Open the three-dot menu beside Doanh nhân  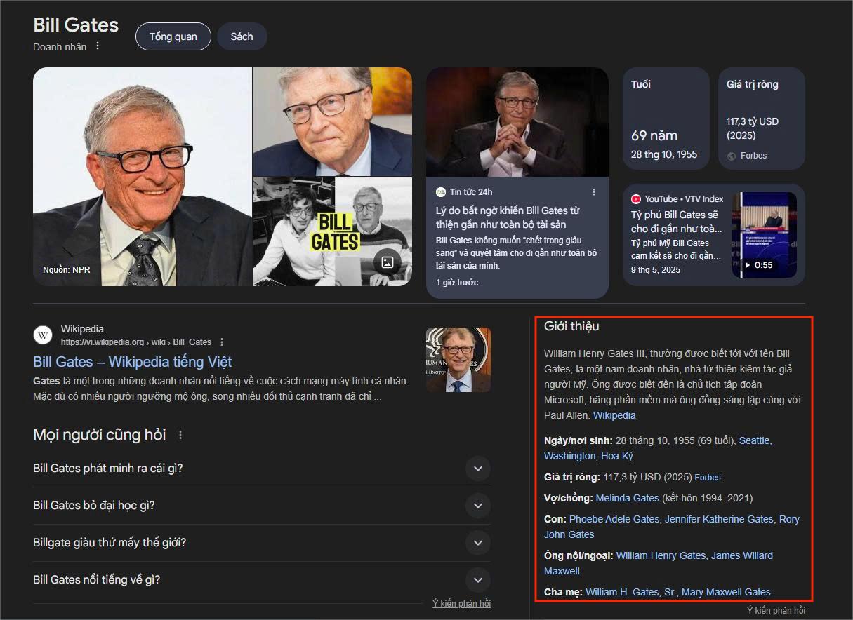point(98,46)
